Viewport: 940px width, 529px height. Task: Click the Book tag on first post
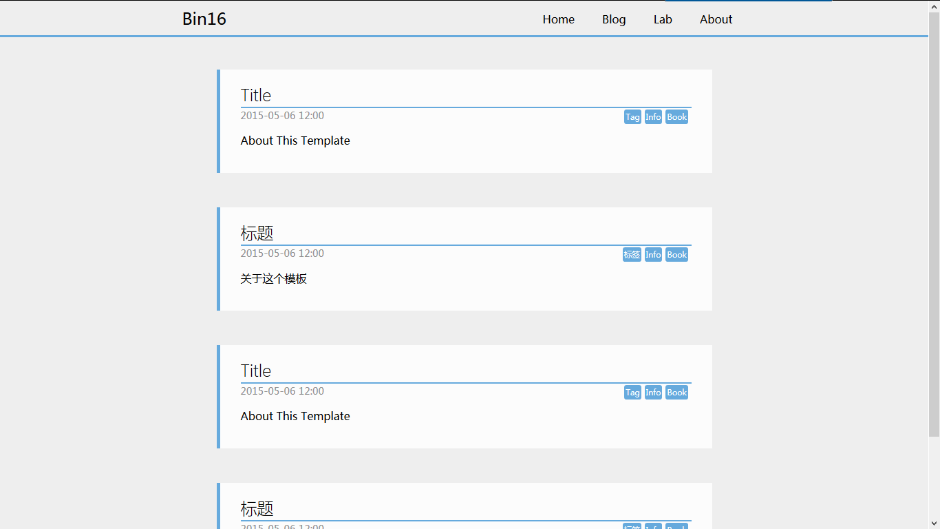click(x=676, y=117)
